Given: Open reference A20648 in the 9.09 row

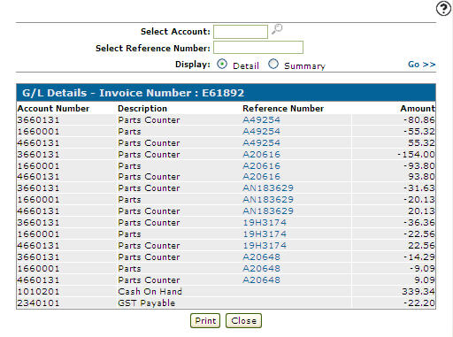Looking at the screenshot, I should (x=261, y=280).
